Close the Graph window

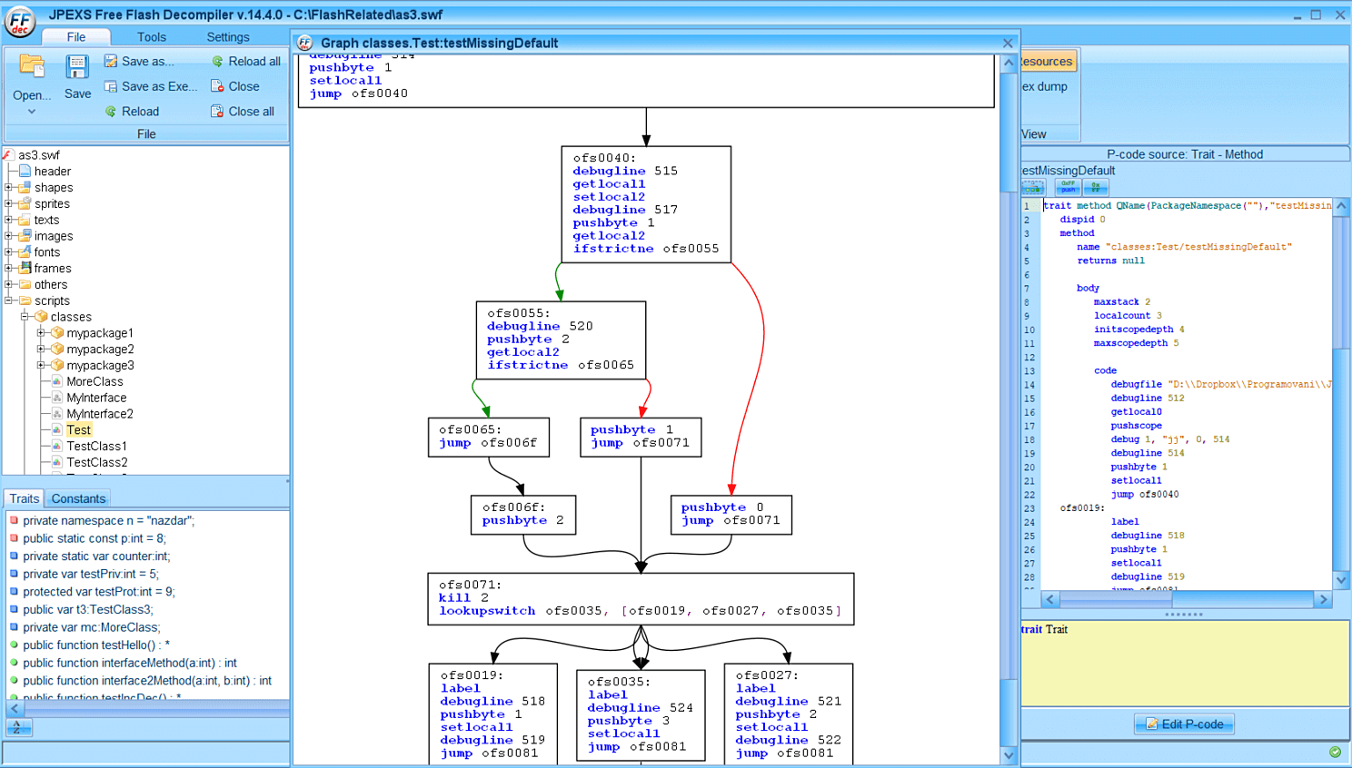click(1008, 43)
